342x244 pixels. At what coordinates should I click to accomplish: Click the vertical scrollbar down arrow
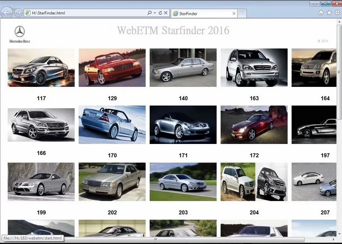click(x=340, y=234)
